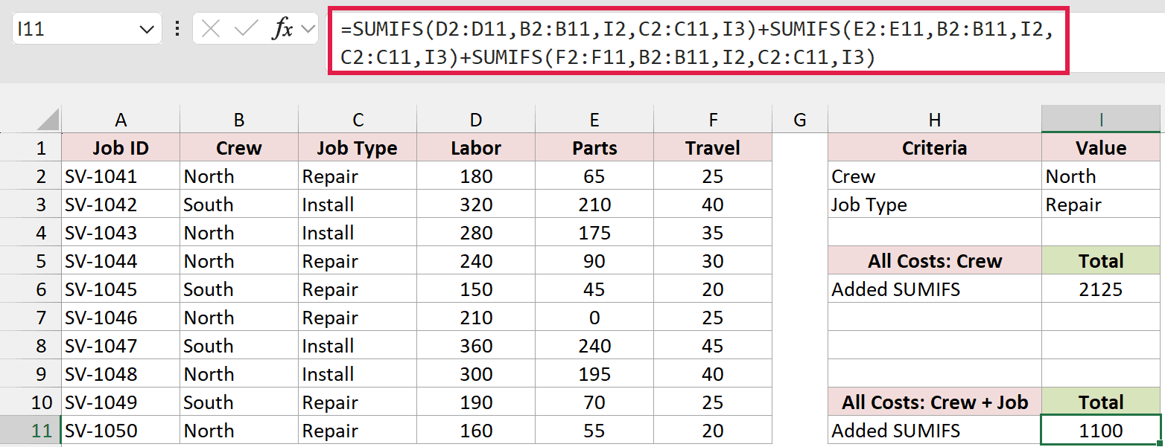Click the Parts header cell
1165x447 pixels.
tap(594, 148)
